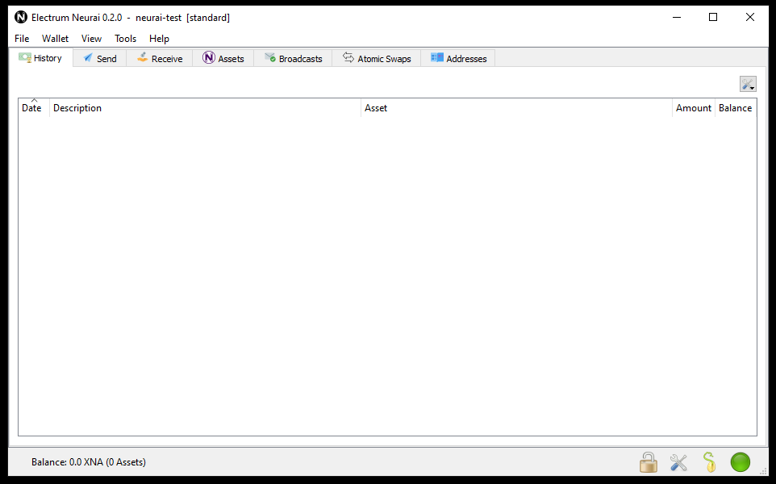Sort by the Amount column header
This screenshot has width=776, height=484.
(693, 107)
